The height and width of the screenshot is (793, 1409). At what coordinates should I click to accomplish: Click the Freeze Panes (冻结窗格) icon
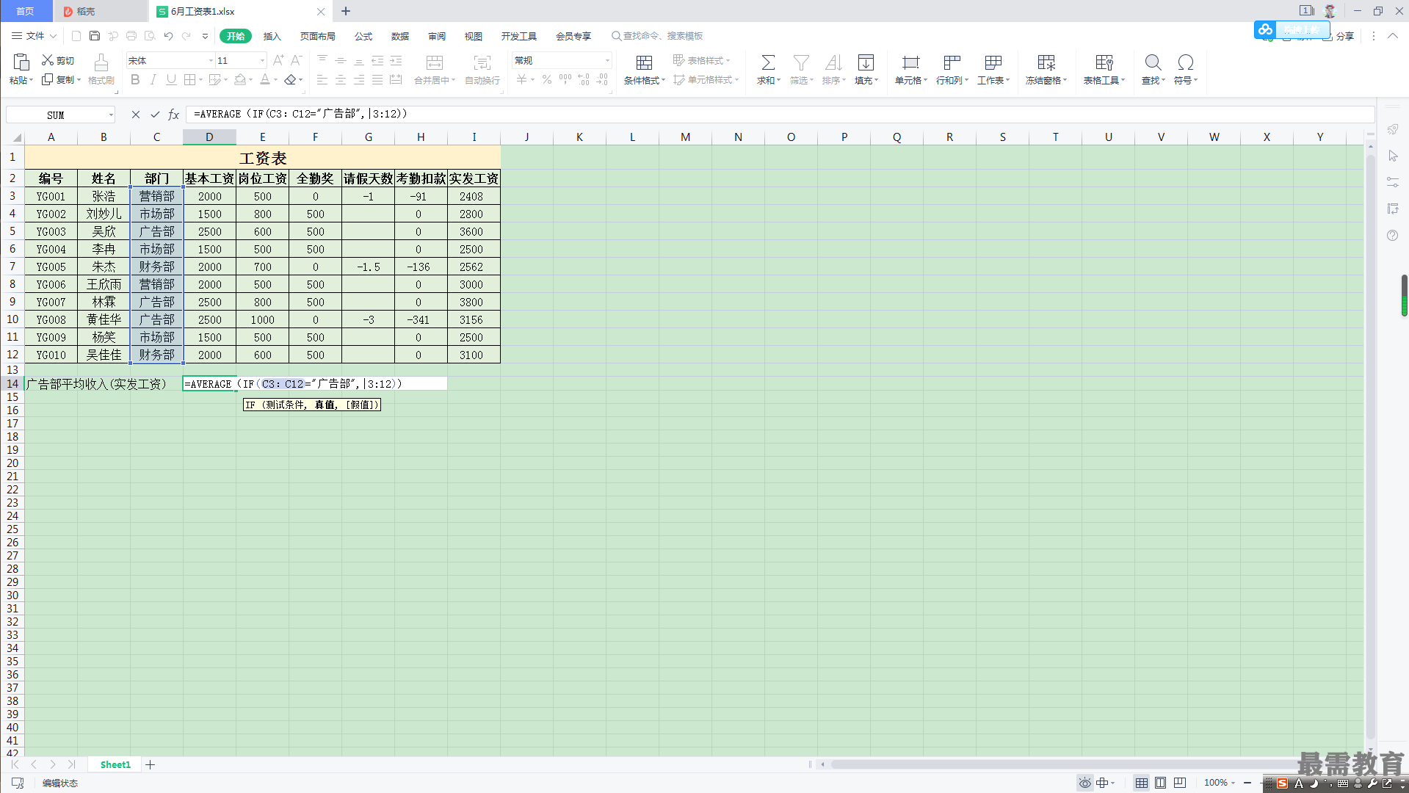[x=1046, y=63]
